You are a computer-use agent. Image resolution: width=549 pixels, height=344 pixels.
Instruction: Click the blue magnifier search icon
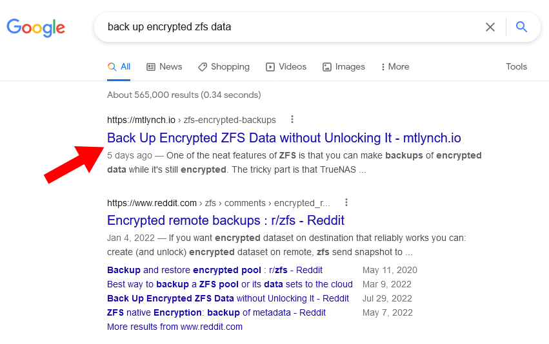click(x=522, y=27)
